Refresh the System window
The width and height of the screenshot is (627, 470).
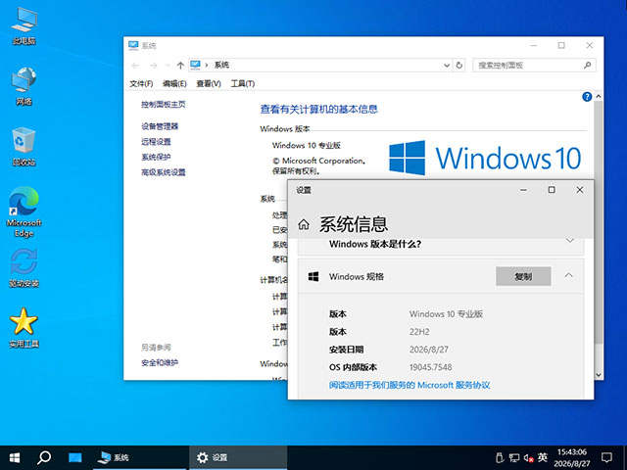(x=459, y=66)
